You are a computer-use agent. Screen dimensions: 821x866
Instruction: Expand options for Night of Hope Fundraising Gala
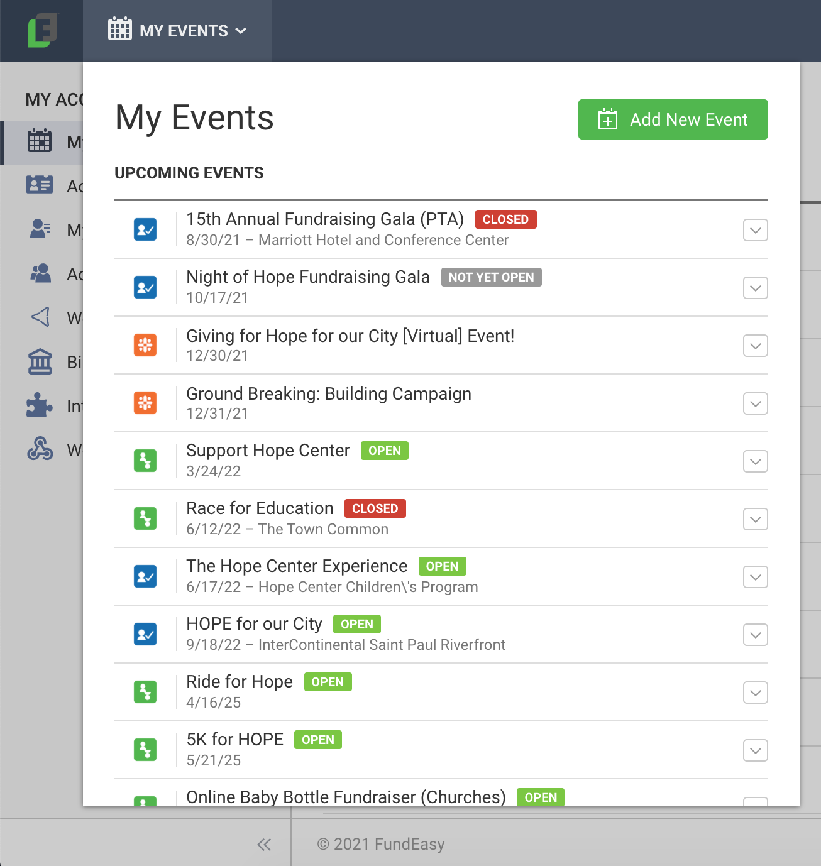pos(756,288)
